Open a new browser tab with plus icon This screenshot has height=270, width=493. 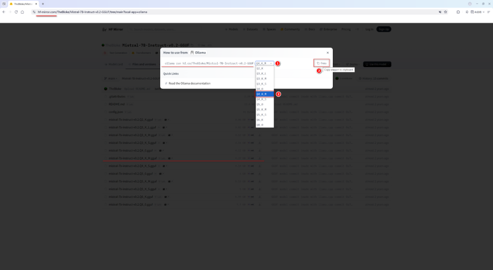click(x=43, y=4)
